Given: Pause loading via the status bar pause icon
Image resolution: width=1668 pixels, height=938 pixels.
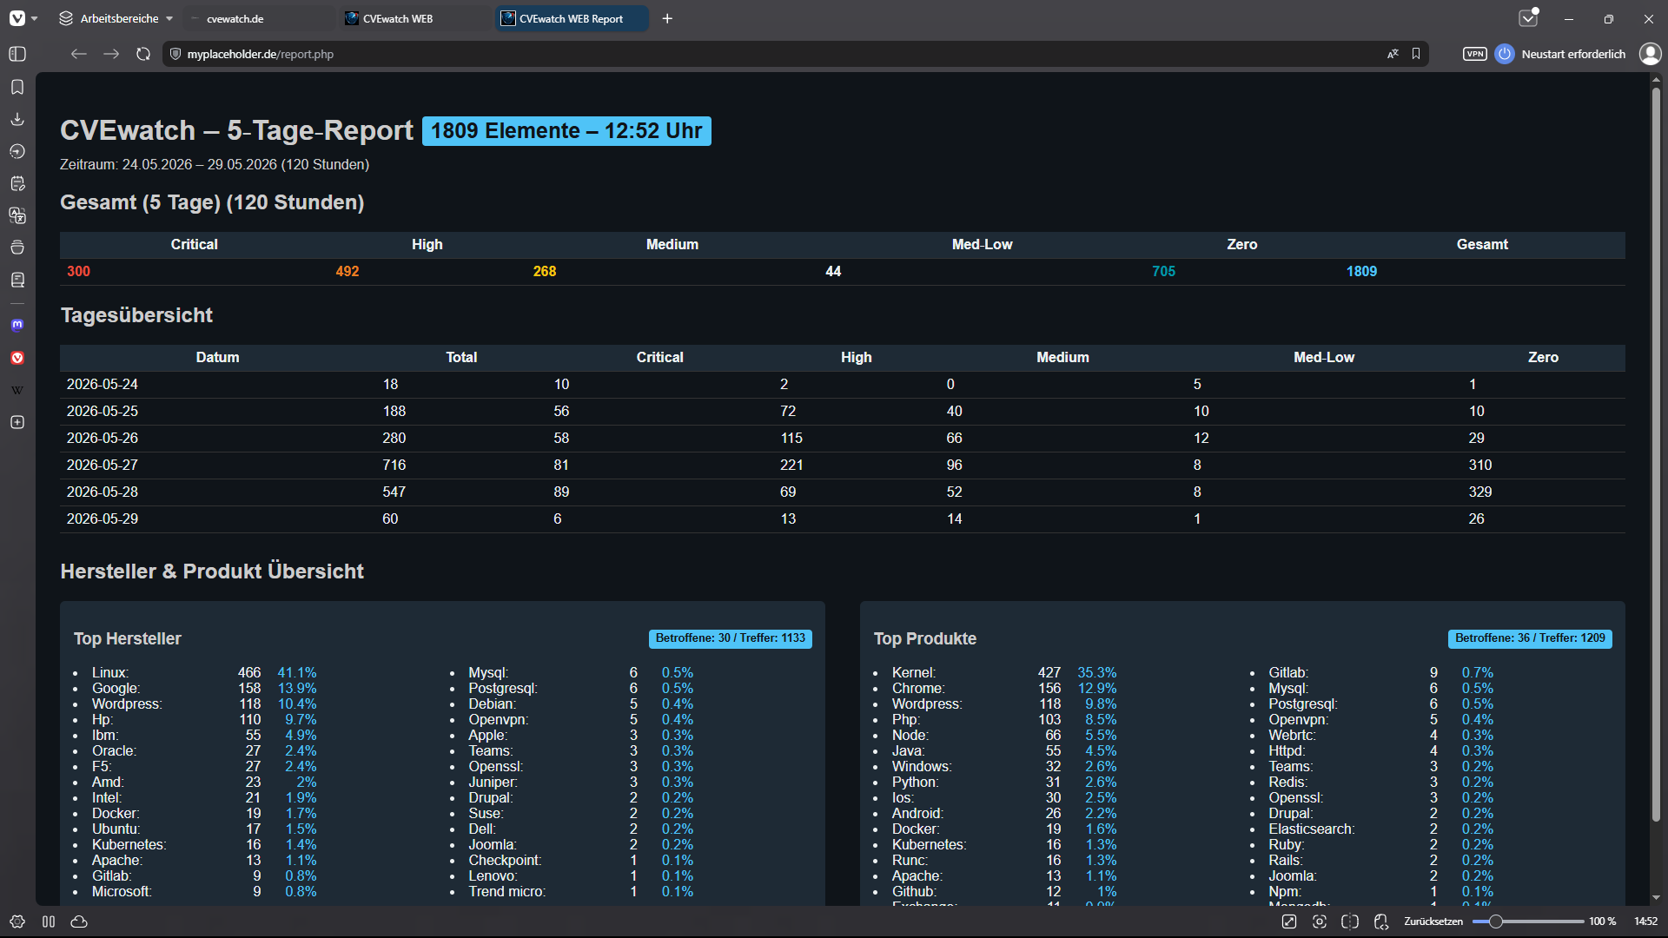Looking at the screenshot, I should tap(49, 921).
